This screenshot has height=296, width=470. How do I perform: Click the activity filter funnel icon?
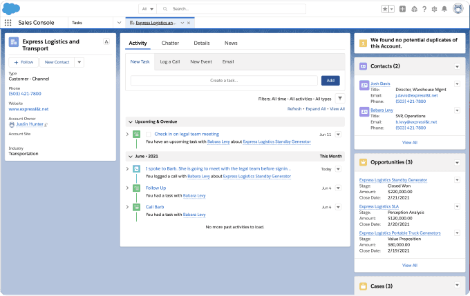coord(340,99)
